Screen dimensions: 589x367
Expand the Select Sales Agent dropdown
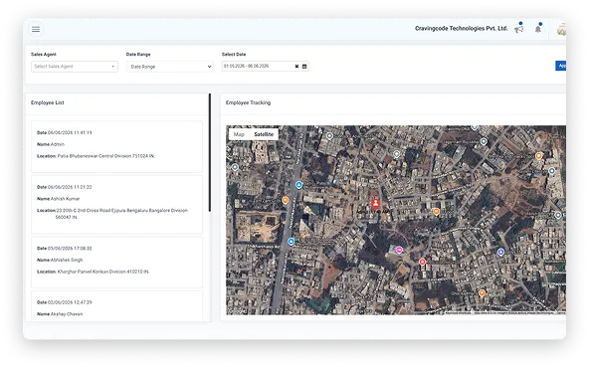tap(75, 67)
